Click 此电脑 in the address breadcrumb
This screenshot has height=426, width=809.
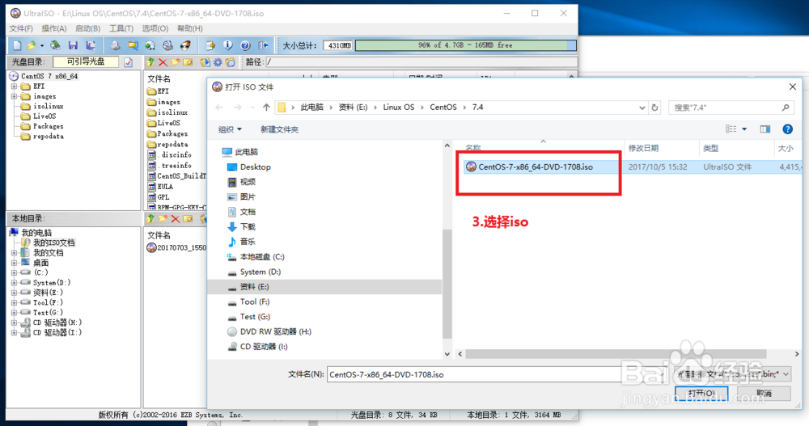311,108
